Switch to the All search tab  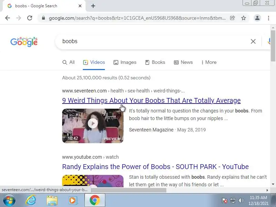[68, 62]
